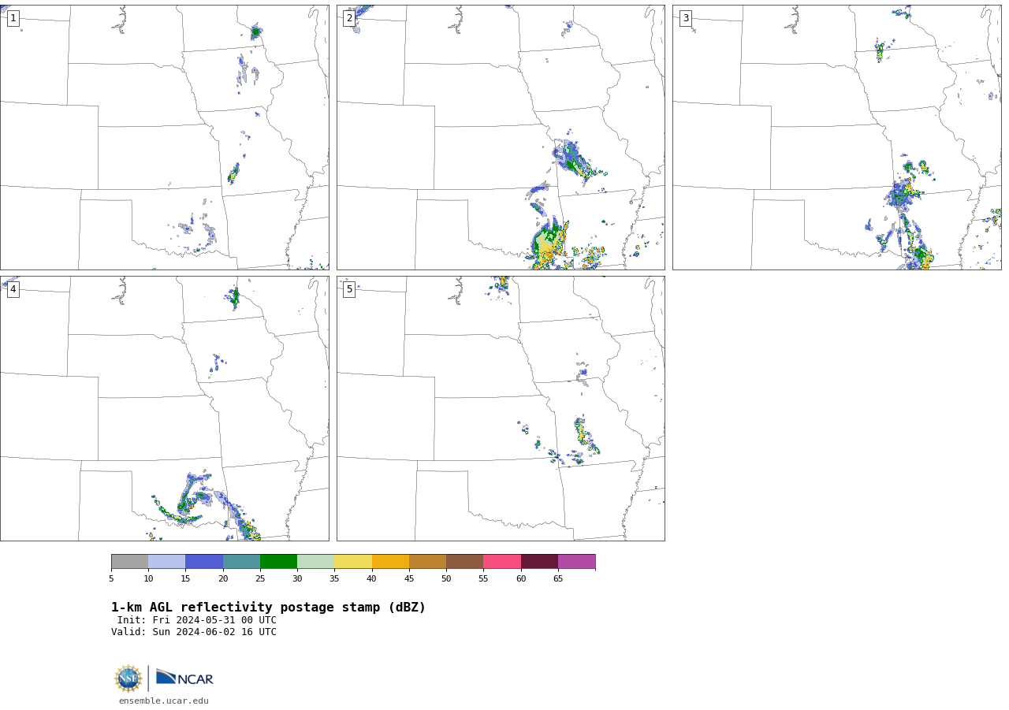Select the orange 40-45 dBZ swatch

point(390,562)
